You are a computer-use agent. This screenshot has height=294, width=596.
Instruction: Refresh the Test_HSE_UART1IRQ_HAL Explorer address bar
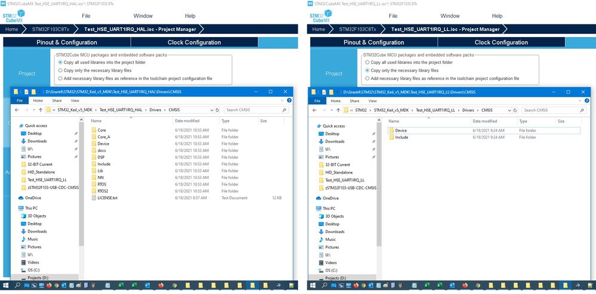point(217,110)
